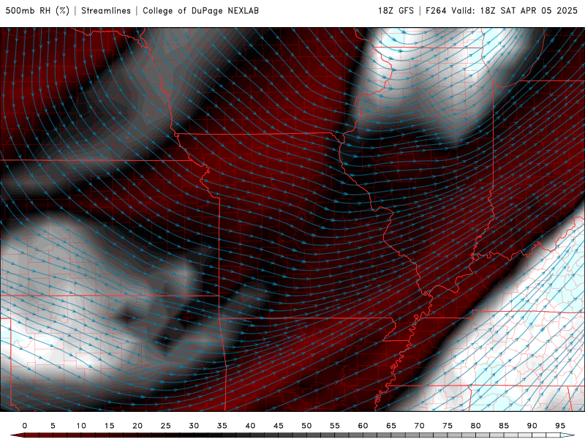Pick the 30 tick label on the legend
Screen dimensions: 585x439
(x=194, y=426)
